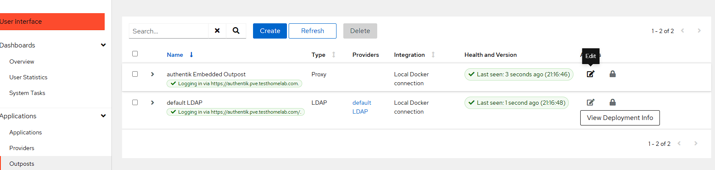Click the edit icon for default LDAP outpost

point(590,103)
